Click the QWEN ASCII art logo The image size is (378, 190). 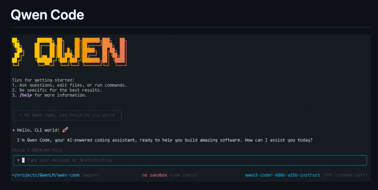point(69,52)
